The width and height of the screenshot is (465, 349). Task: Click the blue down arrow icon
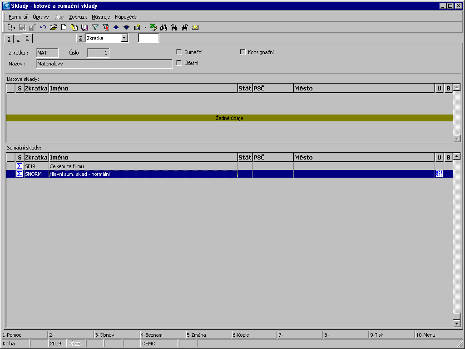tap(127, 27)
